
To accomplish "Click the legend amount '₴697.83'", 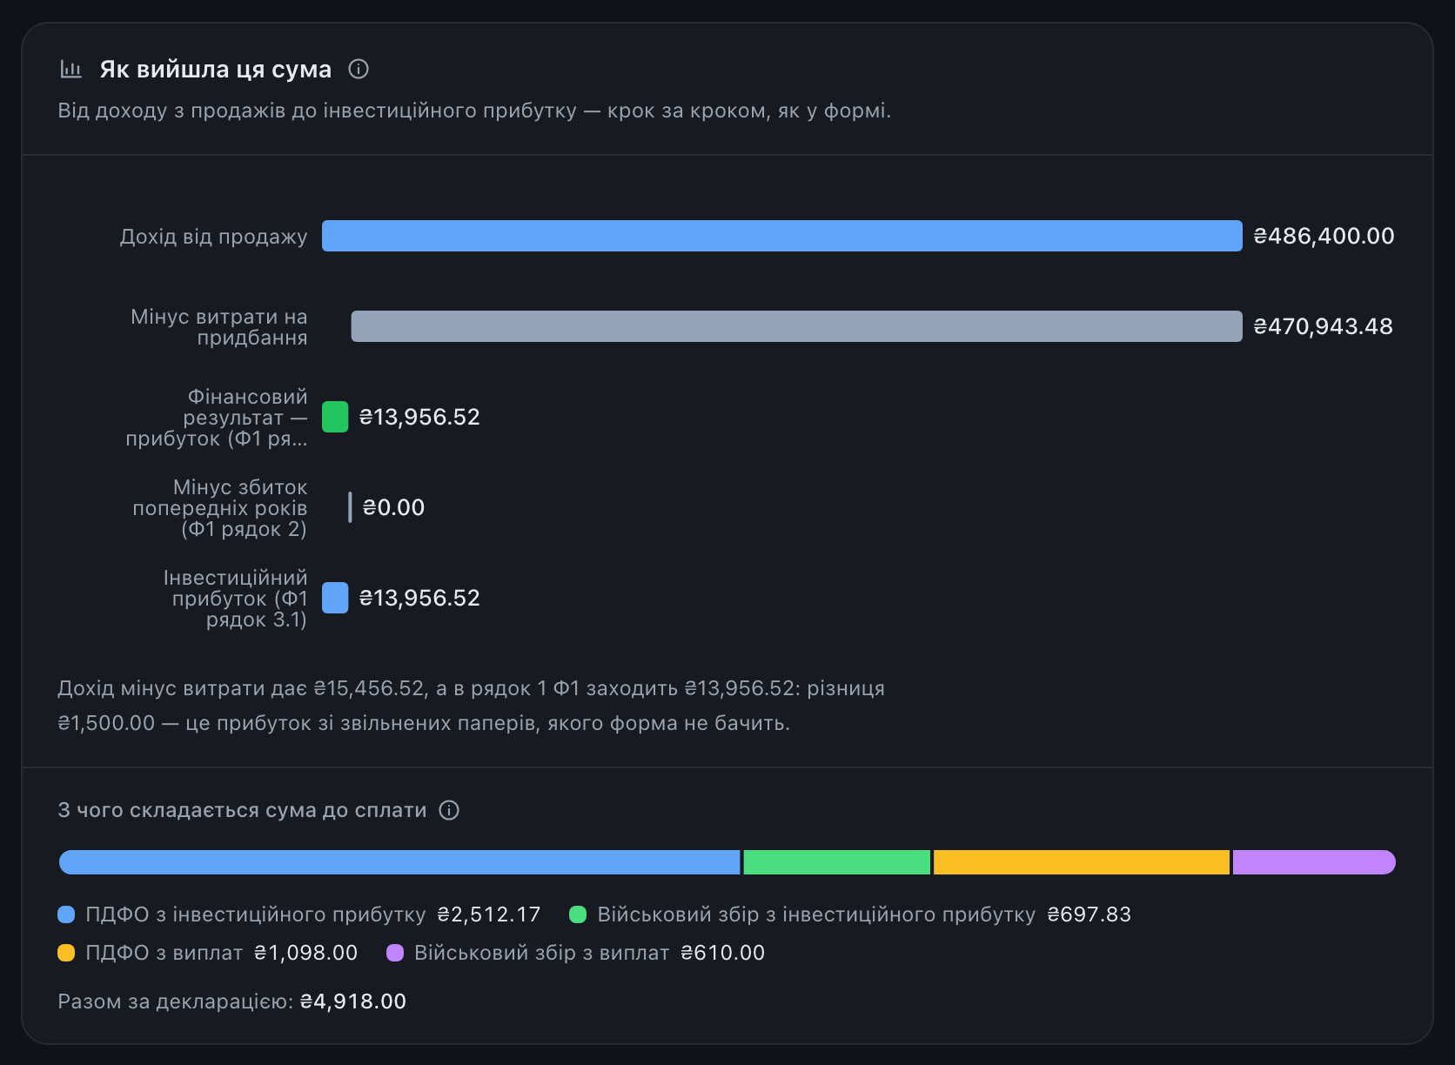I will [x=1090, y=914].
